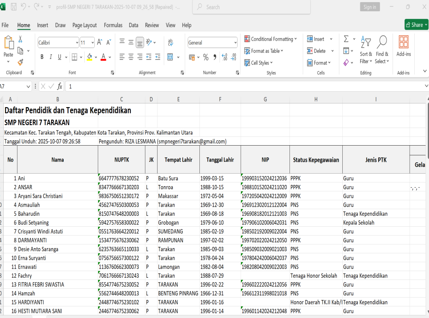
Task: Open the Add-ins button
Action: pos(403,46)
